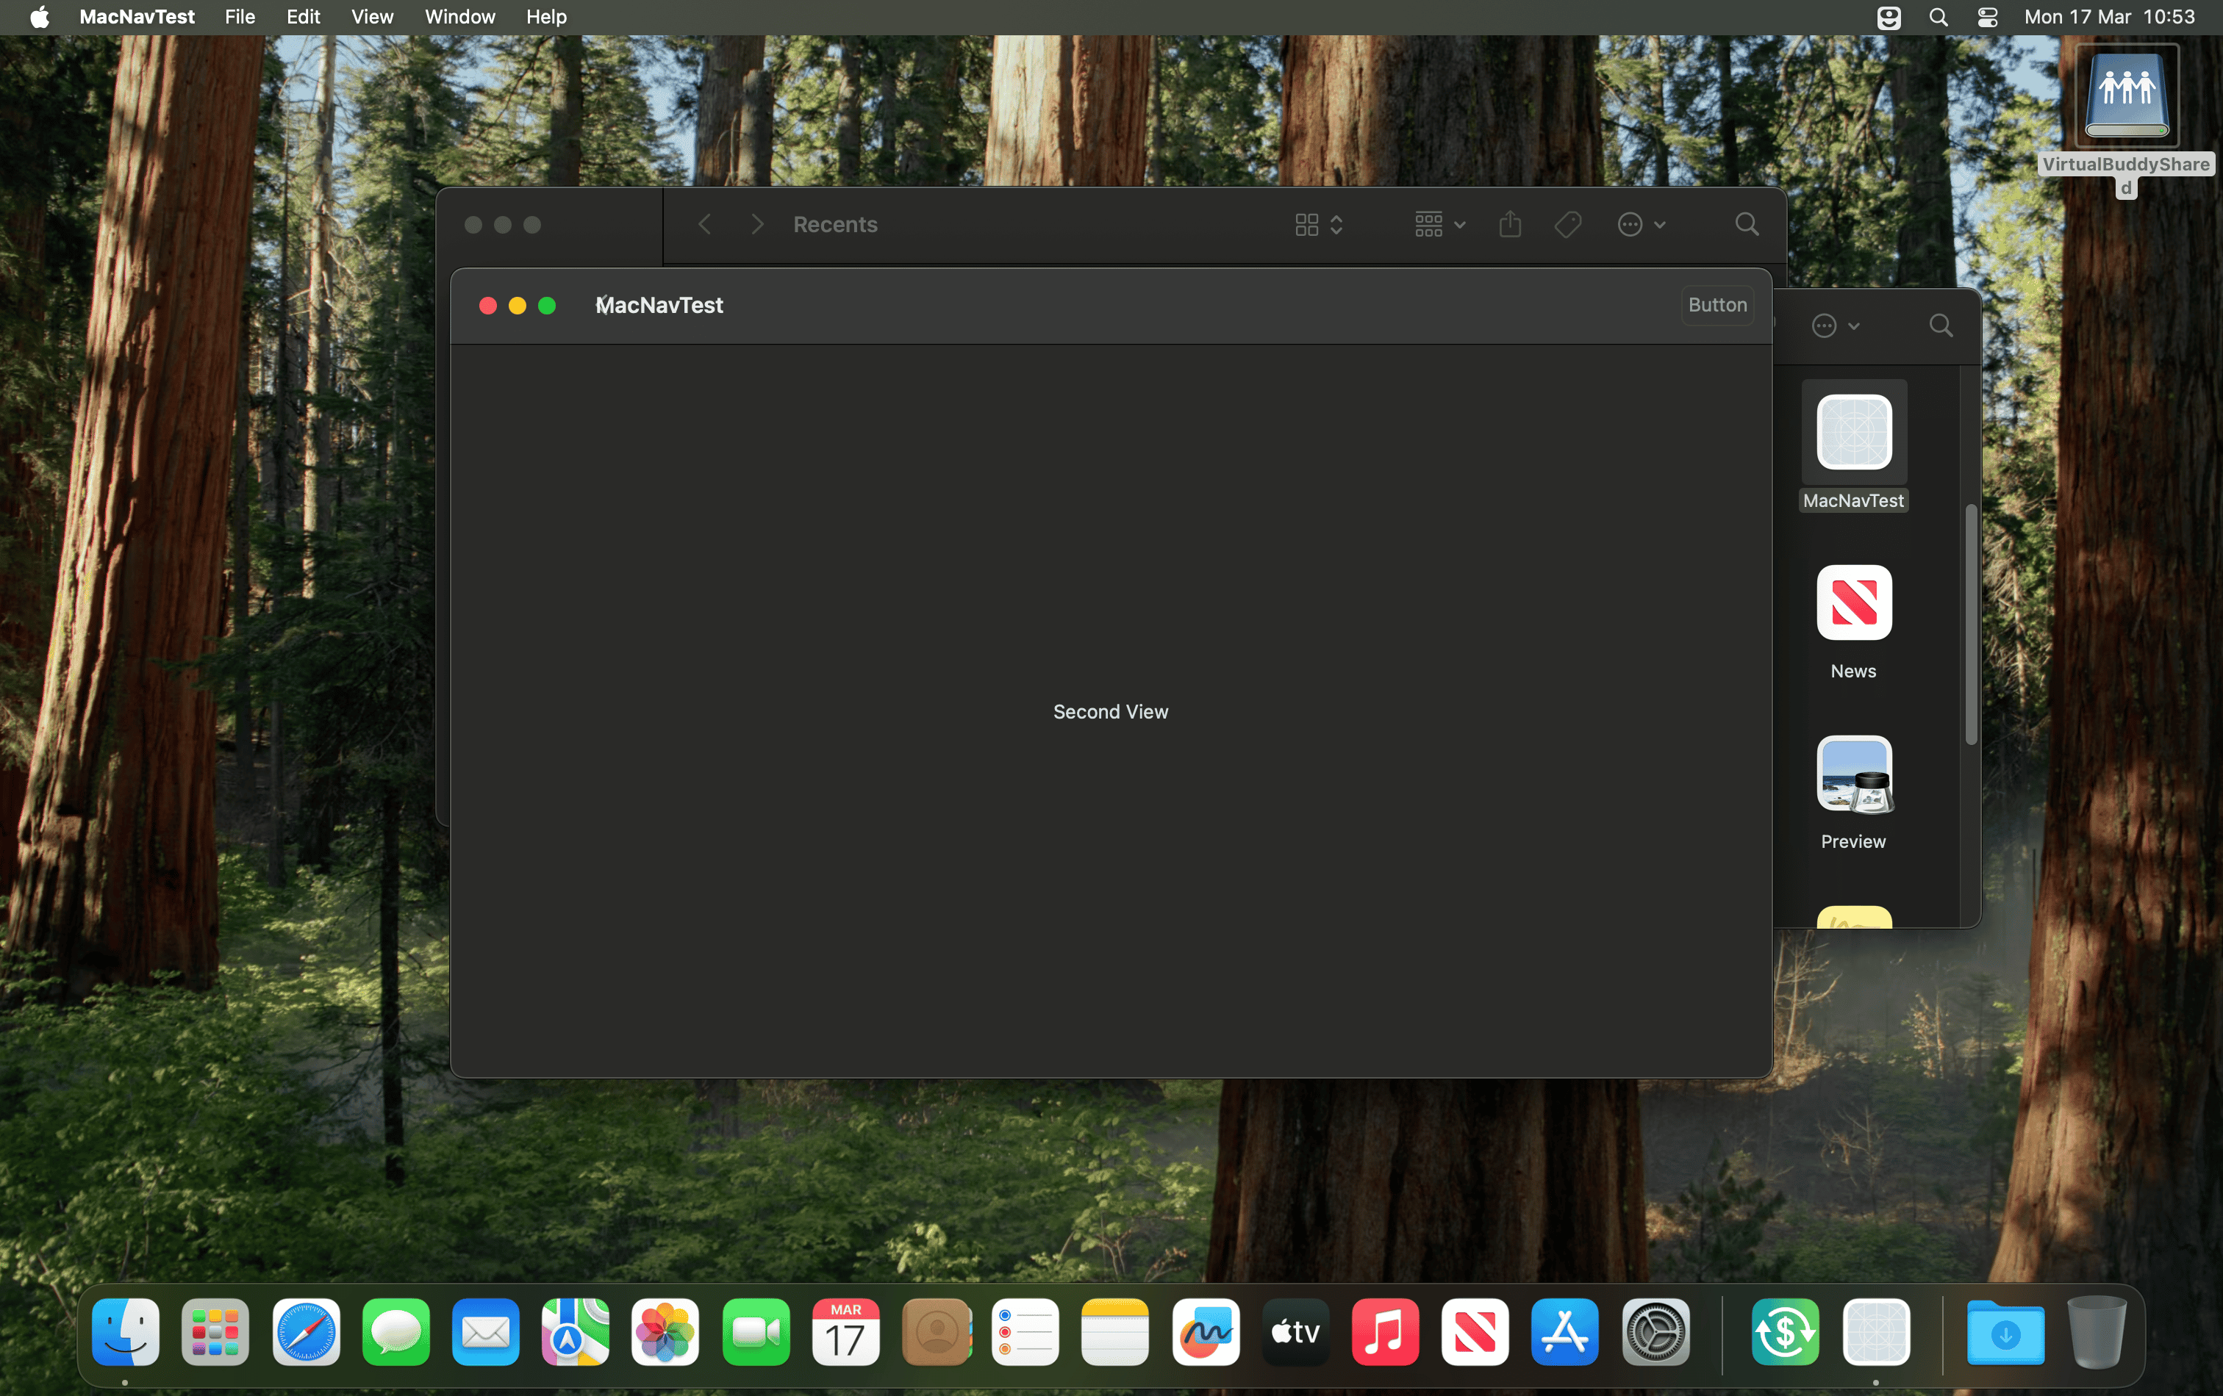Click the Second View label
Screen dimensions: 2223x1396
1111,711
